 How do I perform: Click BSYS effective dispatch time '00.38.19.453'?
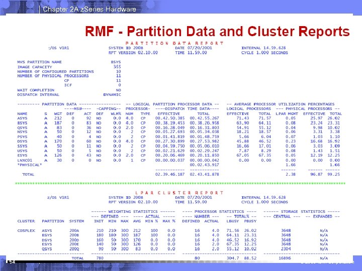coord(170,123)
